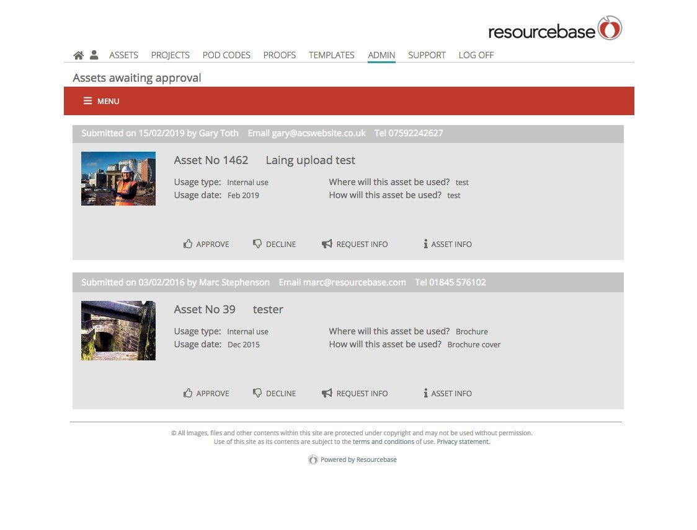Expand the red MENU hamburger bar
697x530 pixels.
point(101,101)
